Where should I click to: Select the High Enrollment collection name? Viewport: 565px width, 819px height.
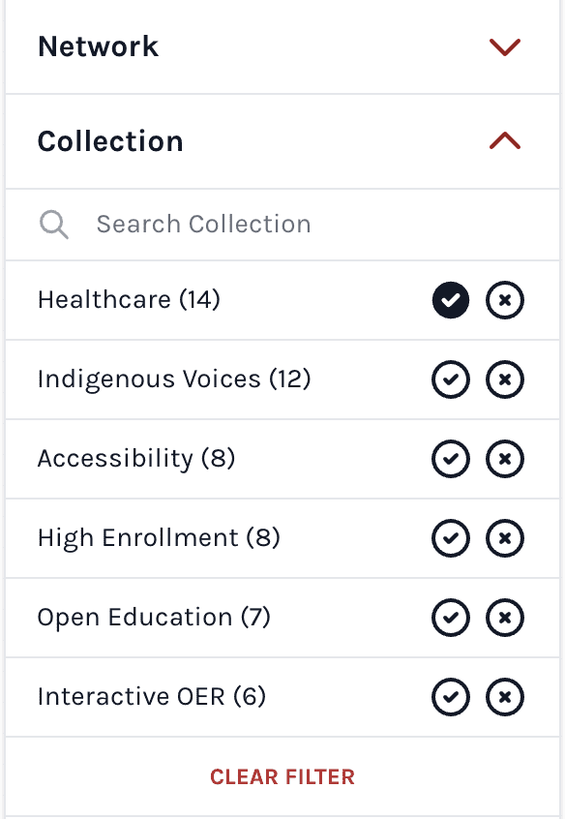tap(157, 538)
